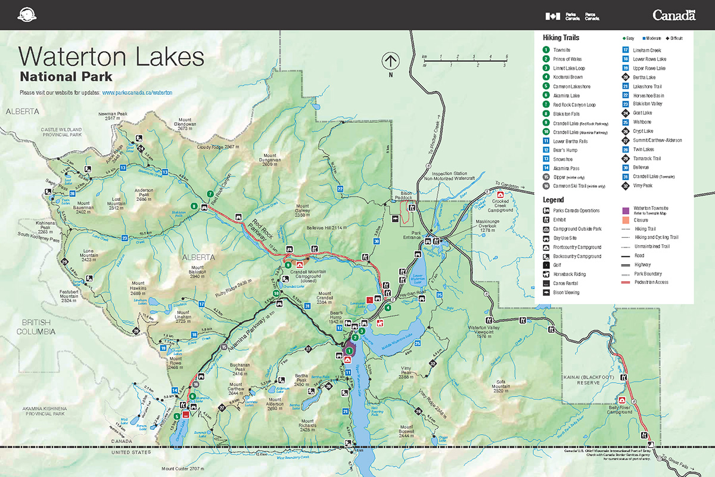Click the 'Newman Peak 2517 m' map label
This screenshot has width=715, height=477.
[x=113, y=116]
